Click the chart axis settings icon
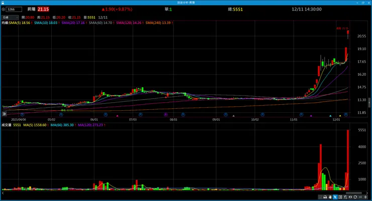The image size is (372, 201). (x=345, y=197)
